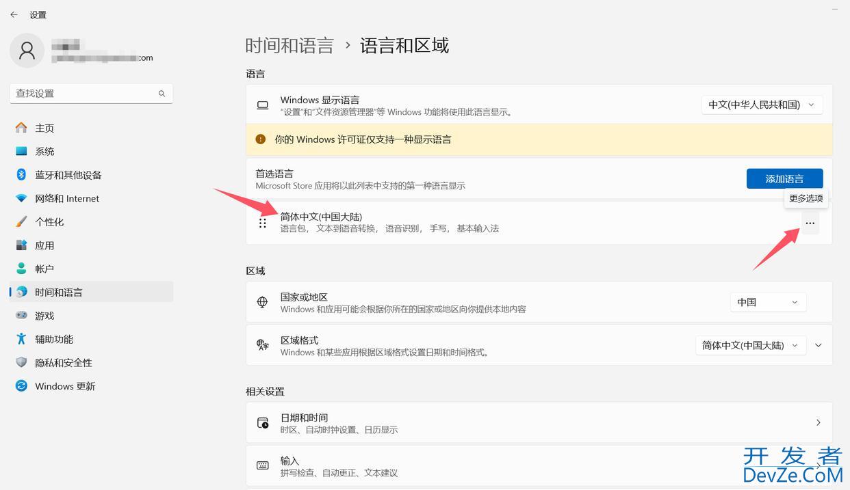Open 网络和 Internet section
This screenshot has height=490, width=850.
click(91, 198)
